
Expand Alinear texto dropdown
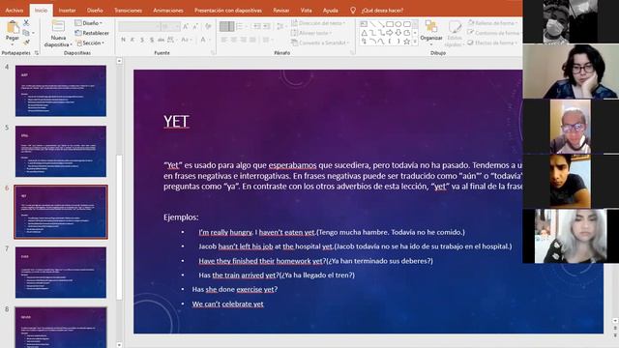coord(311,33)
